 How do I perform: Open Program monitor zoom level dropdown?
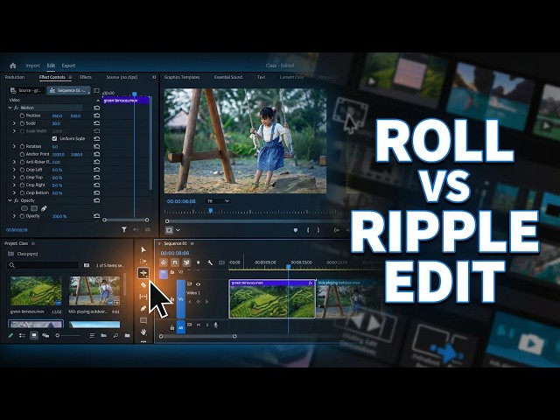click(x=218, y=201)
